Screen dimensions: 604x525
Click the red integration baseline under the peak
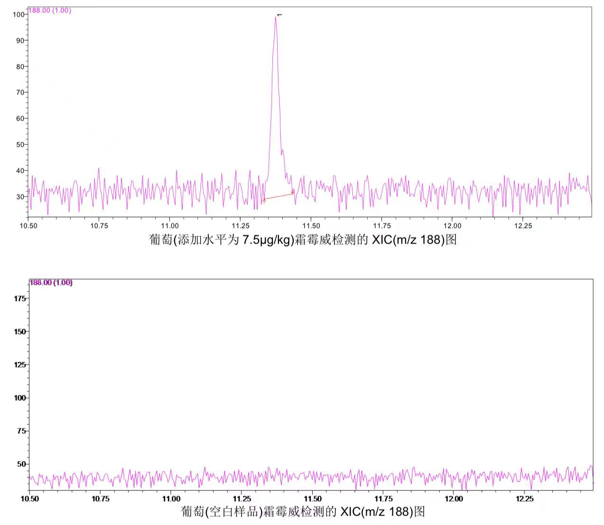point(279,196)
